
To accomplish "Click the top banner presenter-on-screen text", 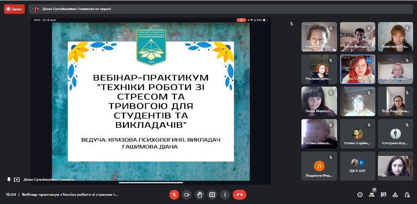I will click(76, 9).
